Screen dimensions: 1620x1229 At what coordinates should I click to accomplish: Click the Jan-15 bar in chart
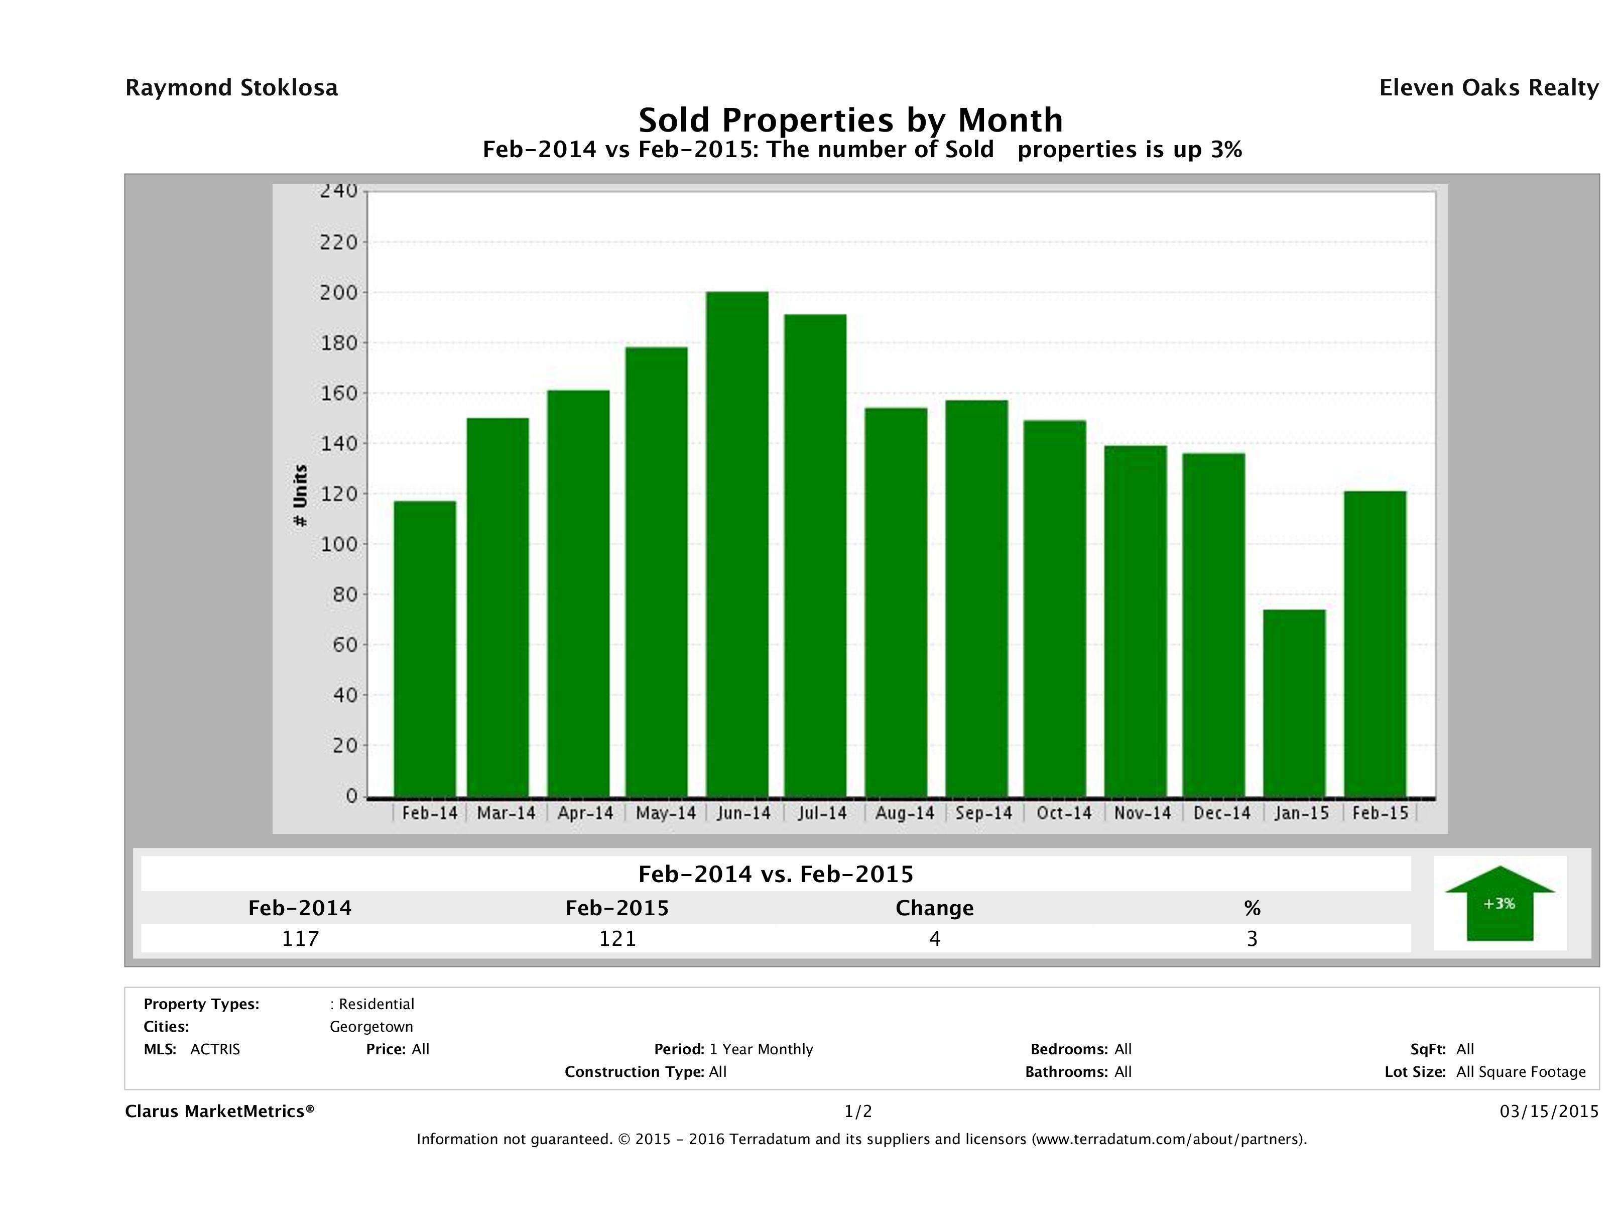pyautogui.click(x=1294, y=702)
